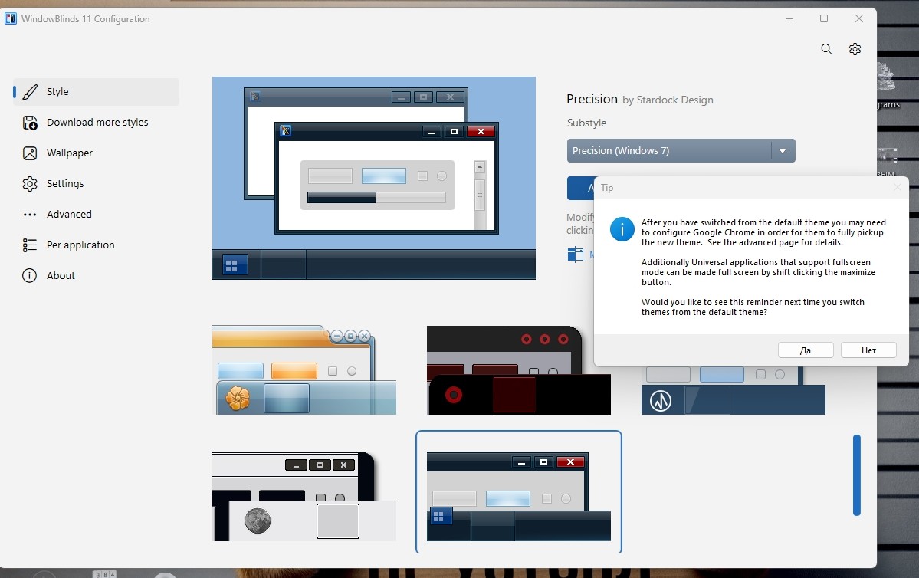Image resolution: width=919 pixels, height=578 pixels.
Task: Click the Wallpaper picture icon
Action: click(x=30, y=153)
